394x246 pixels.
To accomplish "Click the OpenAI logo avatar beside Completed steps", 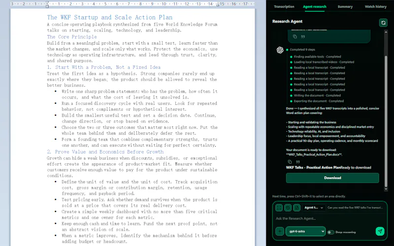I will pos(280,50).
